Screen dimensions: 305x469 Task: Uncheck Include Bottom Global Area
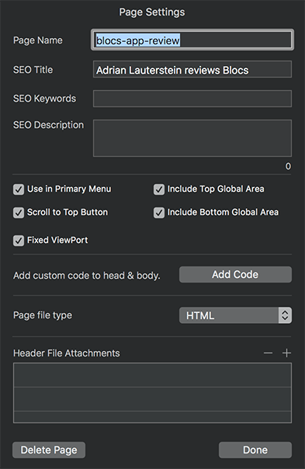click(x=159, y=213)
